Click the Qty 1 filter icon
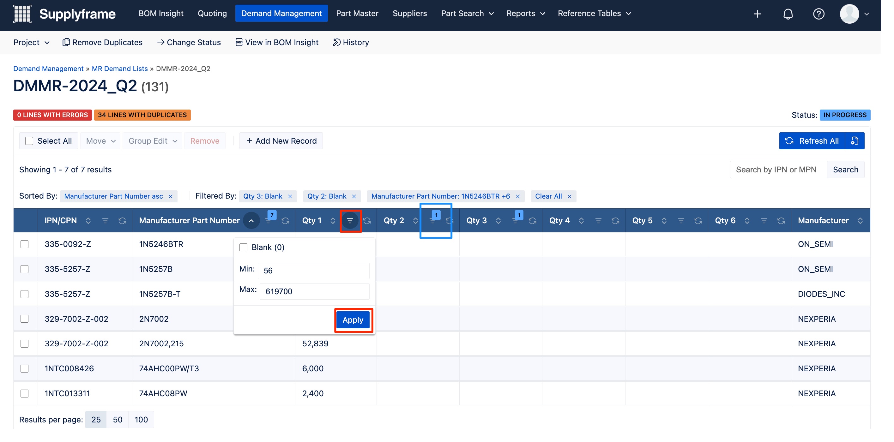Image resolution: width=894 pixels, height=442 pixels. click(x=350, y=221)
